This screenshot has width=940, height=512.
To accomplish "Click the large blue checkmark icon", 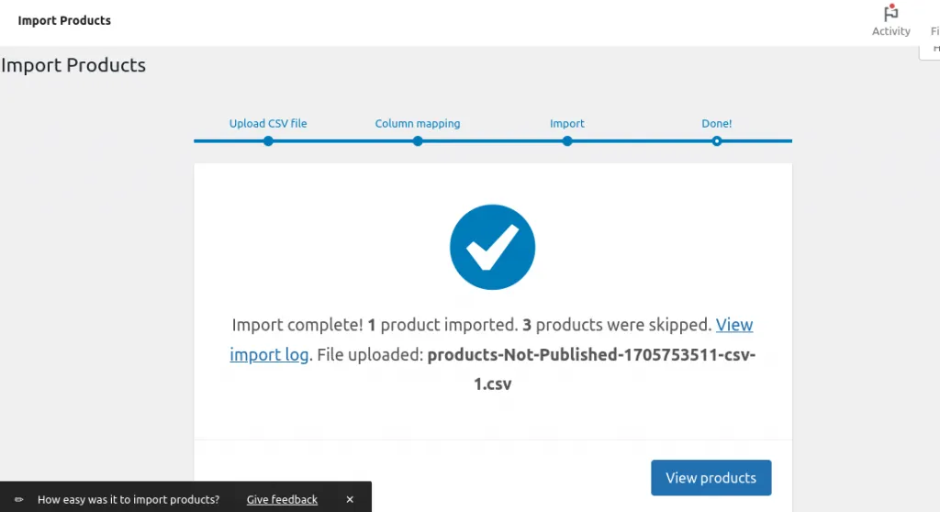I will click(x=492, y=247).
